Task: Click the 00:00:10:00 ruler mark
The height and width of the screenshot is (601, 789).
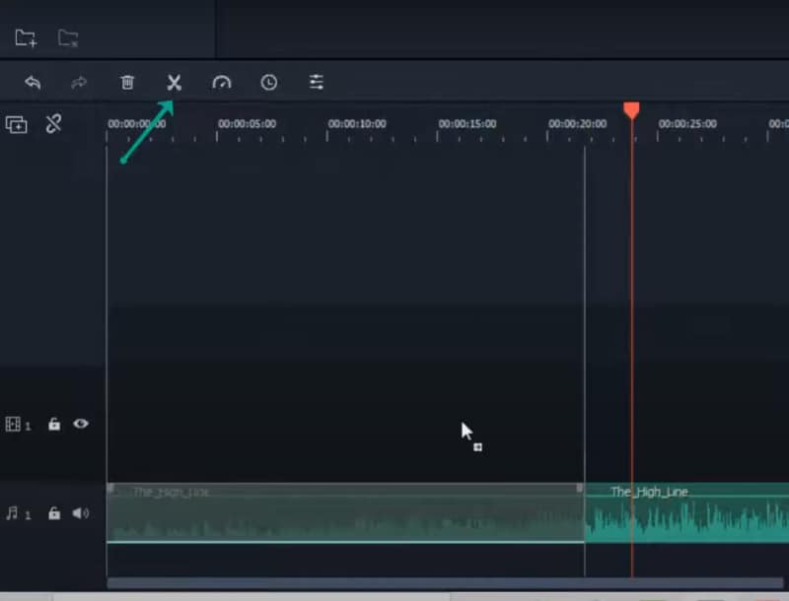Action: click(x=357, y=124)
